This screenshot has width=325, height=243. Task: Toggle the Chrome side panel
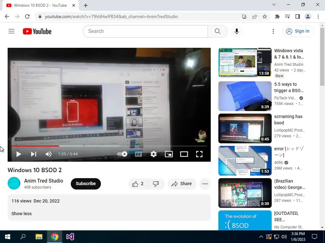point(298,16)
